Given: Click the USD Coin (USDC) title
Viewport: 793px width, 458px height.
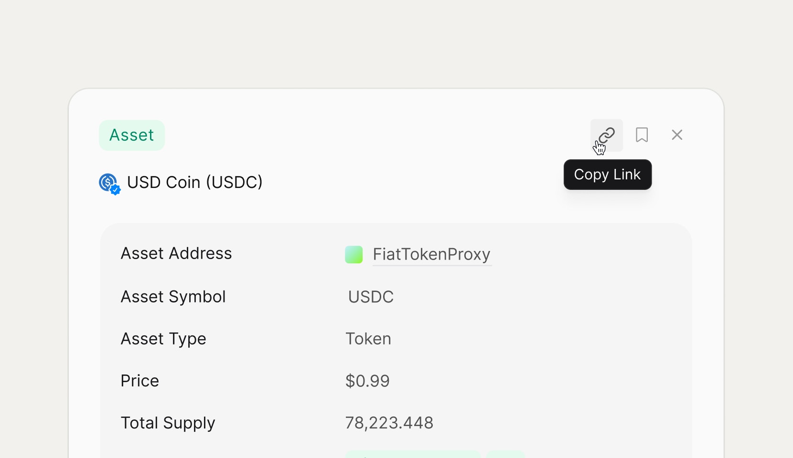Looking at the screenshot, I should click(x=195, y=182).
